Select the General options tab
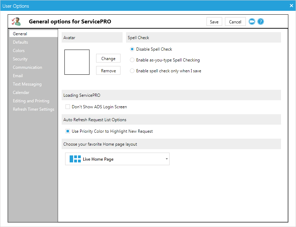Image resolution: width=296 pixels, height=227 pixels. pos(33,34)
